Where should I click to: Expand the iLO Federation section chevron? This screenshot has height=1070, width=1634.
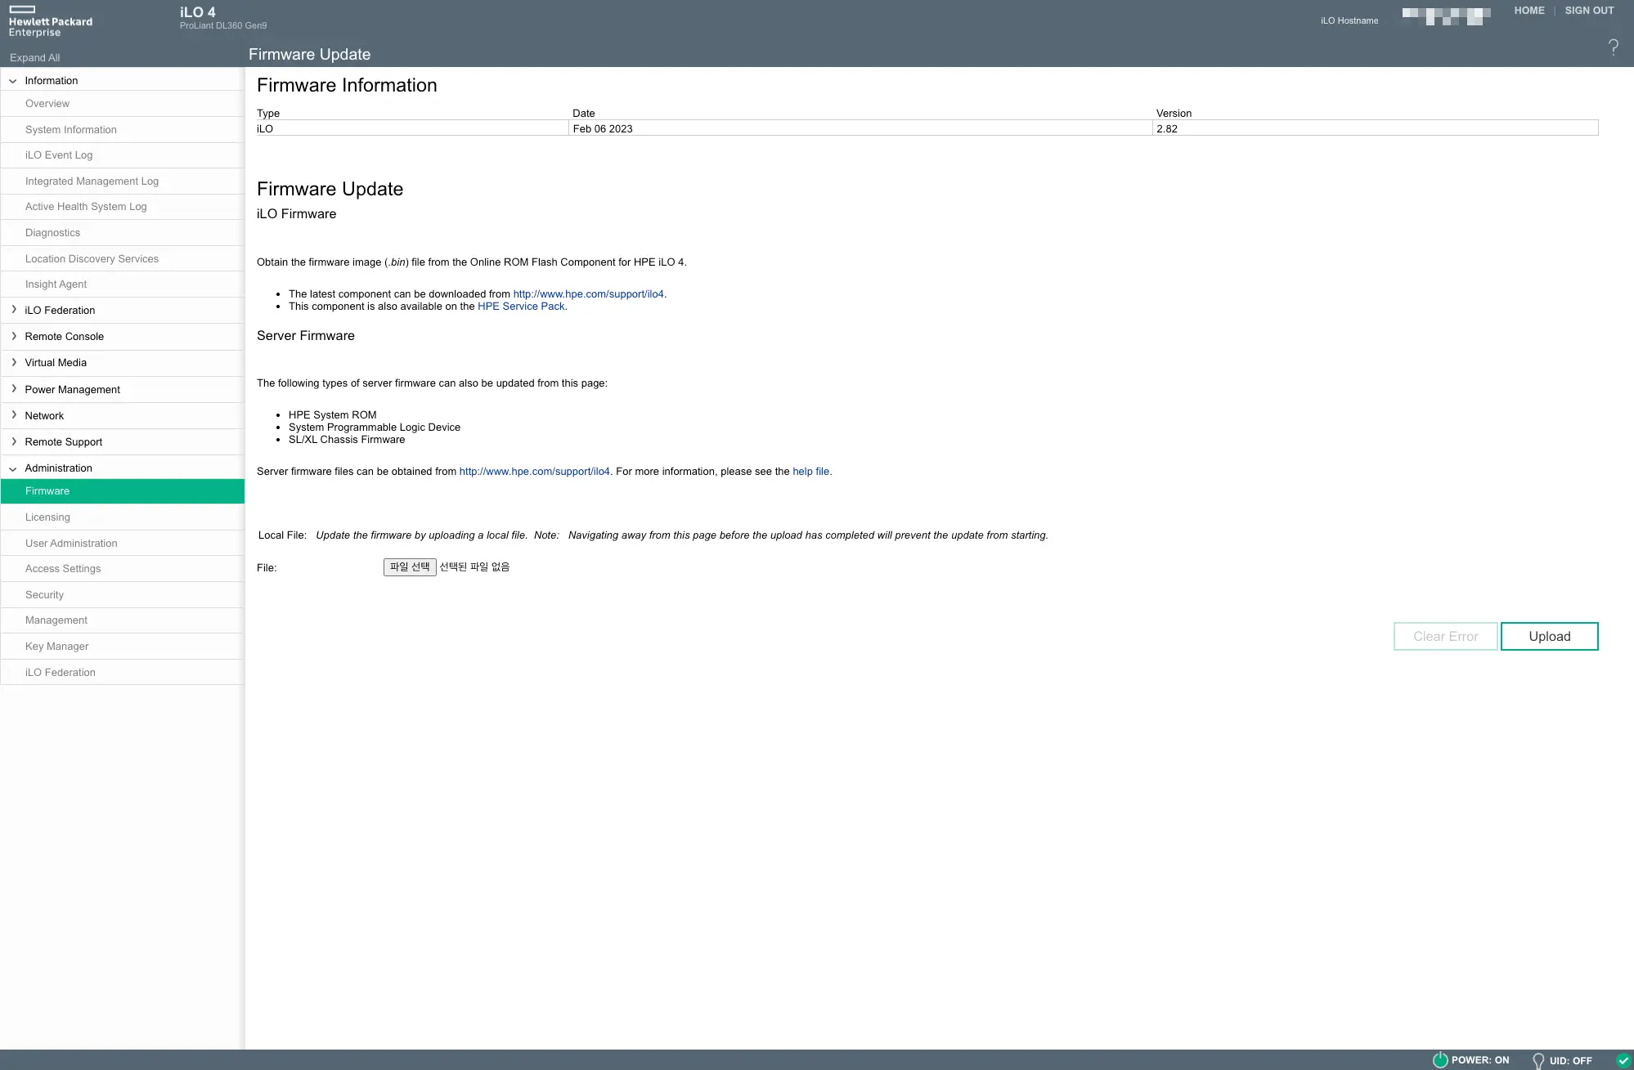tap(13, 310)
